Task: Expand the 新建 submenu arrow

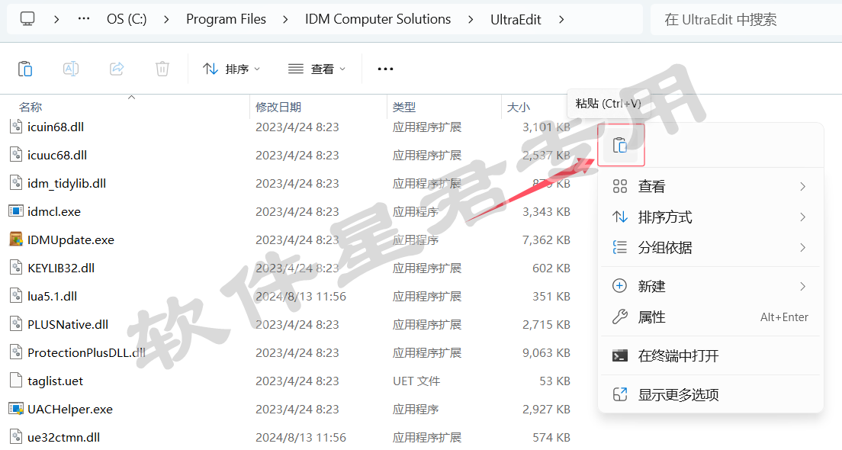Action: (x=803, y=286)
